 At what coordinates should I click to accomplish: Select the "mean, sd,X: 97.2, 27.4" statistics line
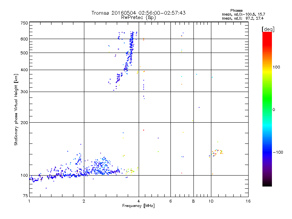243,18
